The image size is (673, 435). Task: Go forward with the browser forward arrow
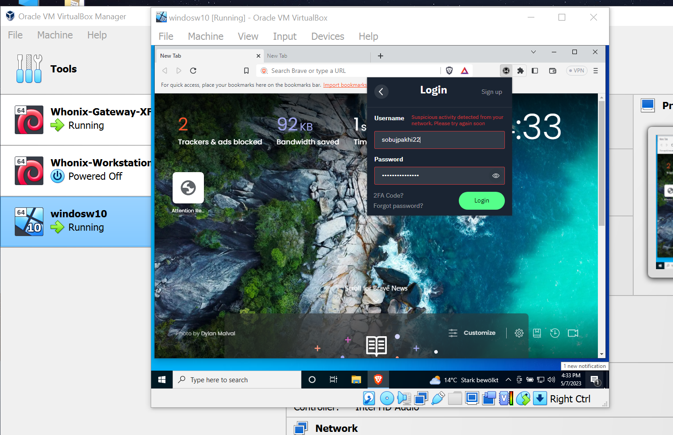[x=179, y=71]
